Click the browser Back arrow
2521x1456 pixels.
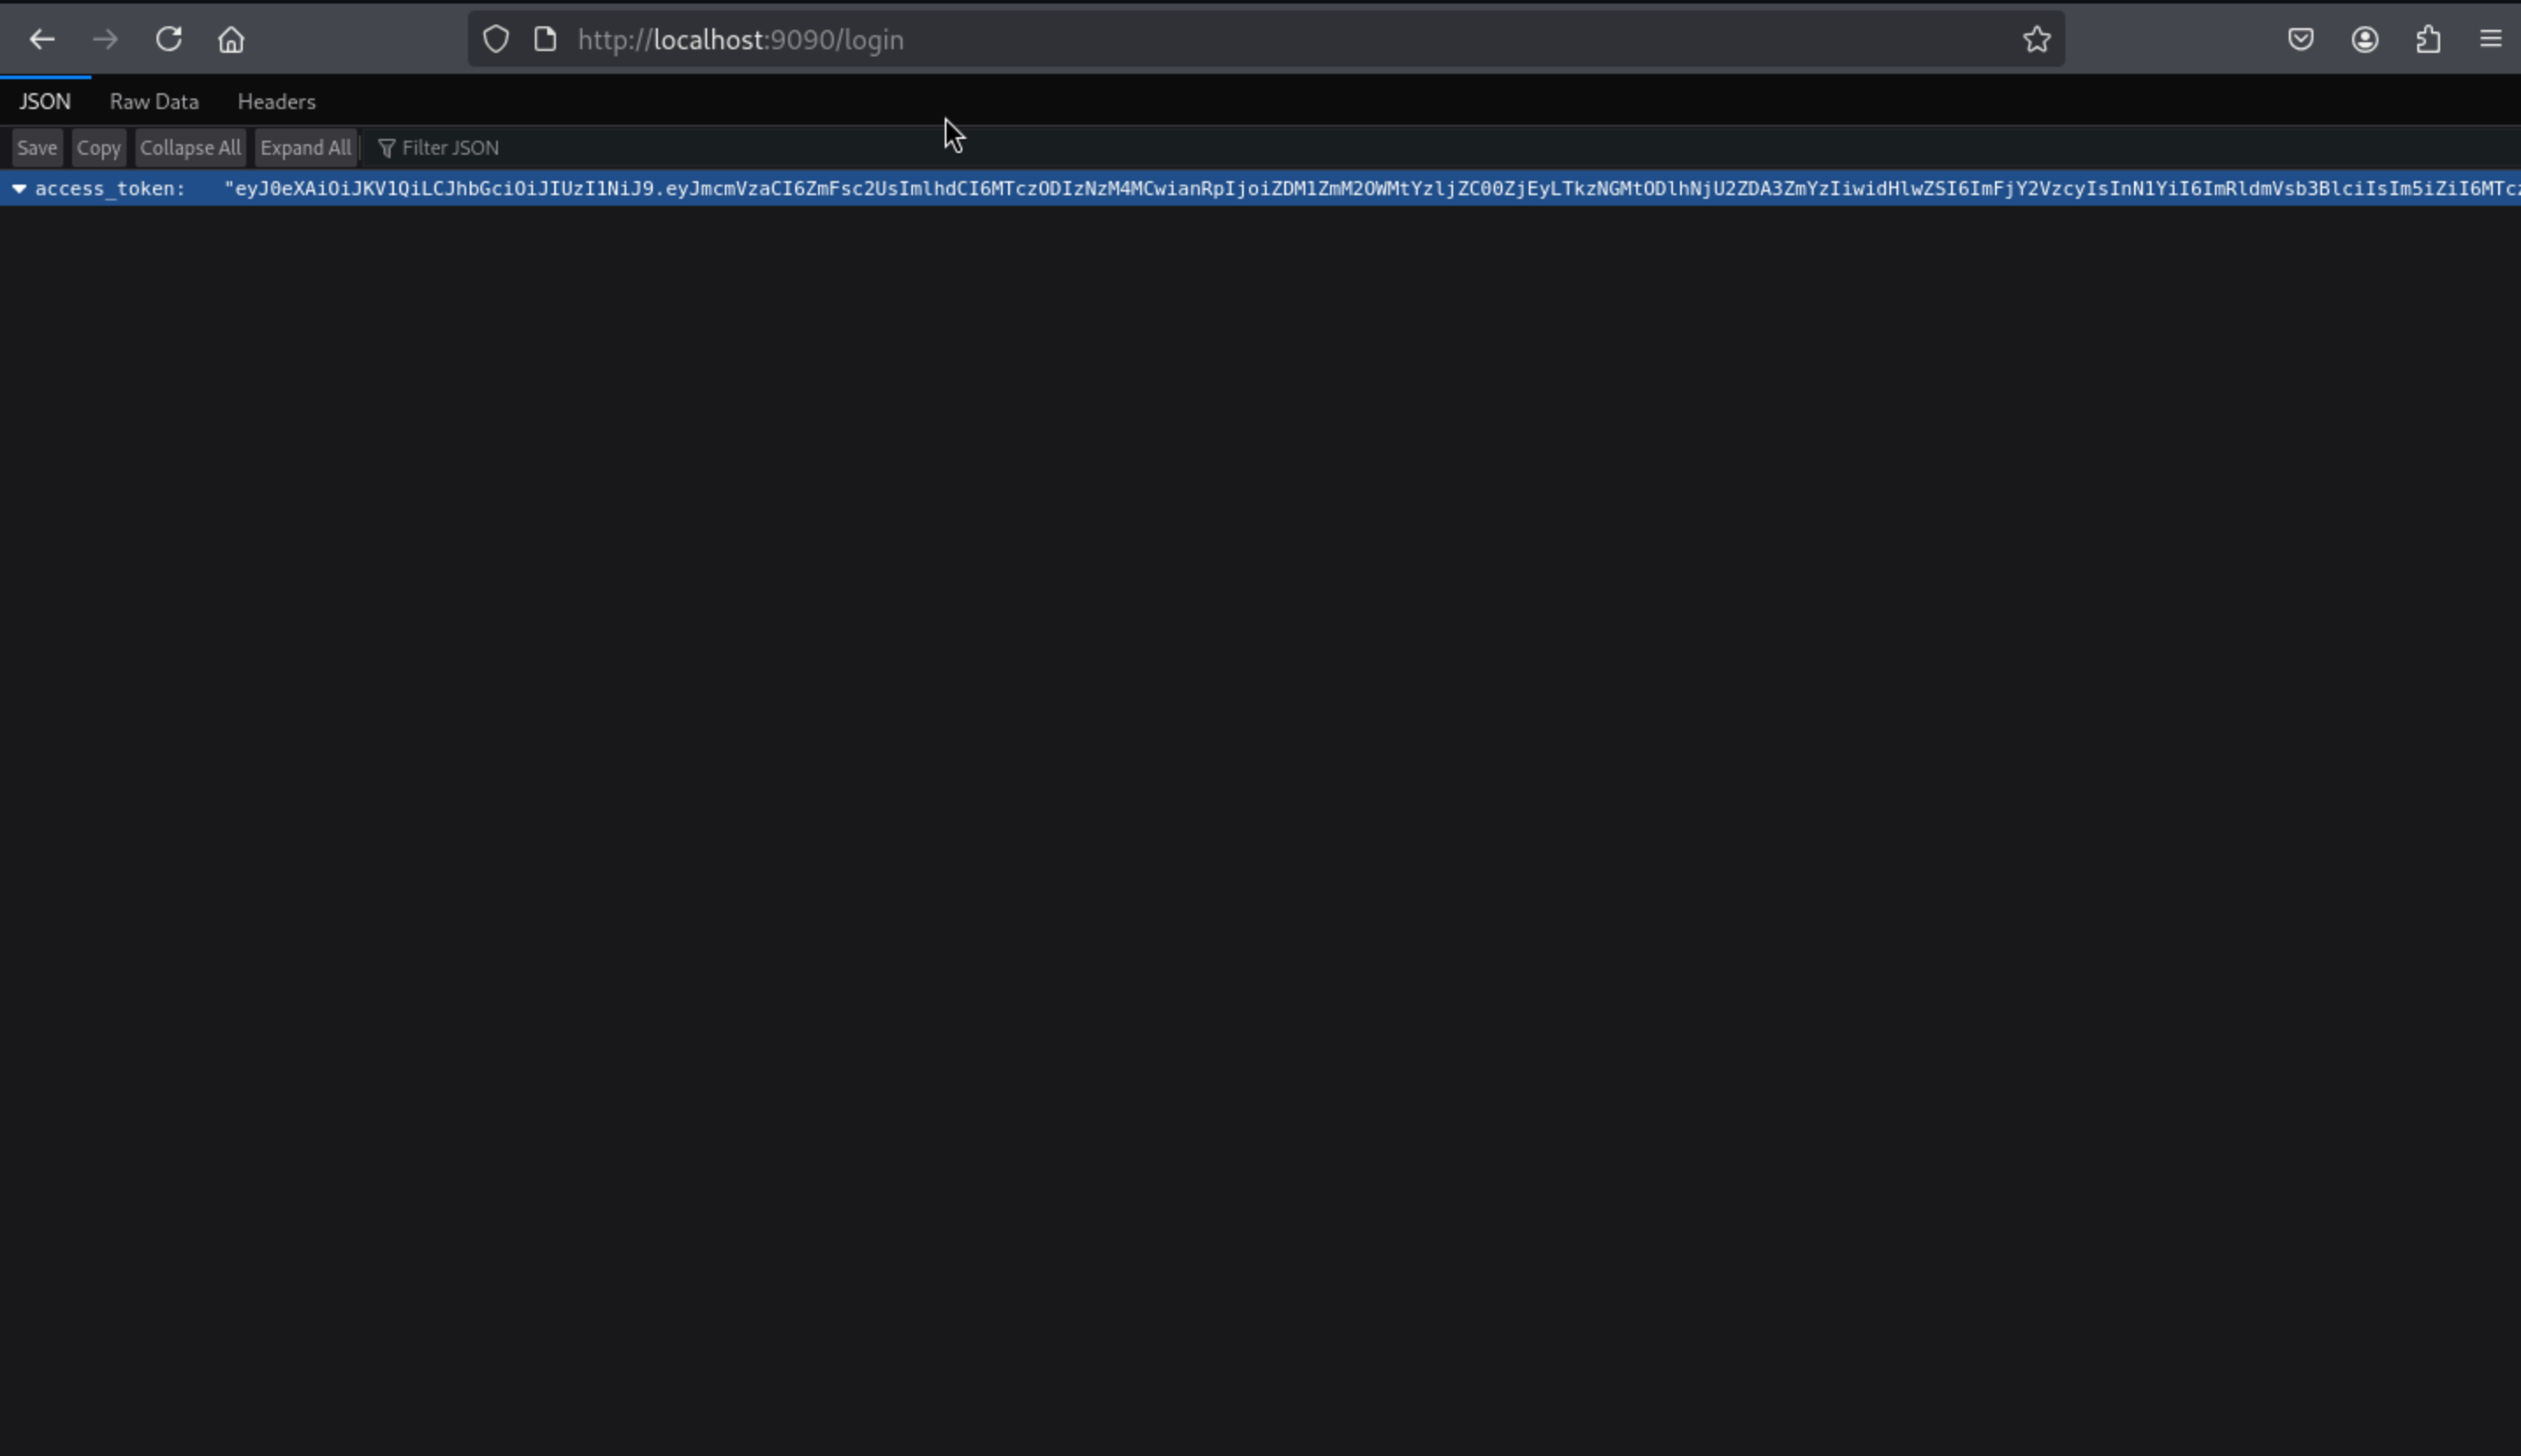click(42, 40)
